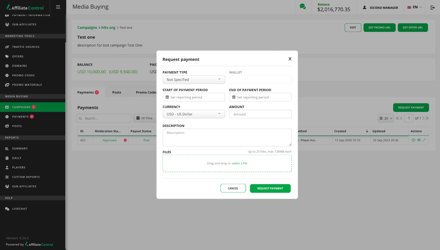Screen dimensions: 440x250
Task: Click the 'select a file' link
Action: (x=239, y=163)
